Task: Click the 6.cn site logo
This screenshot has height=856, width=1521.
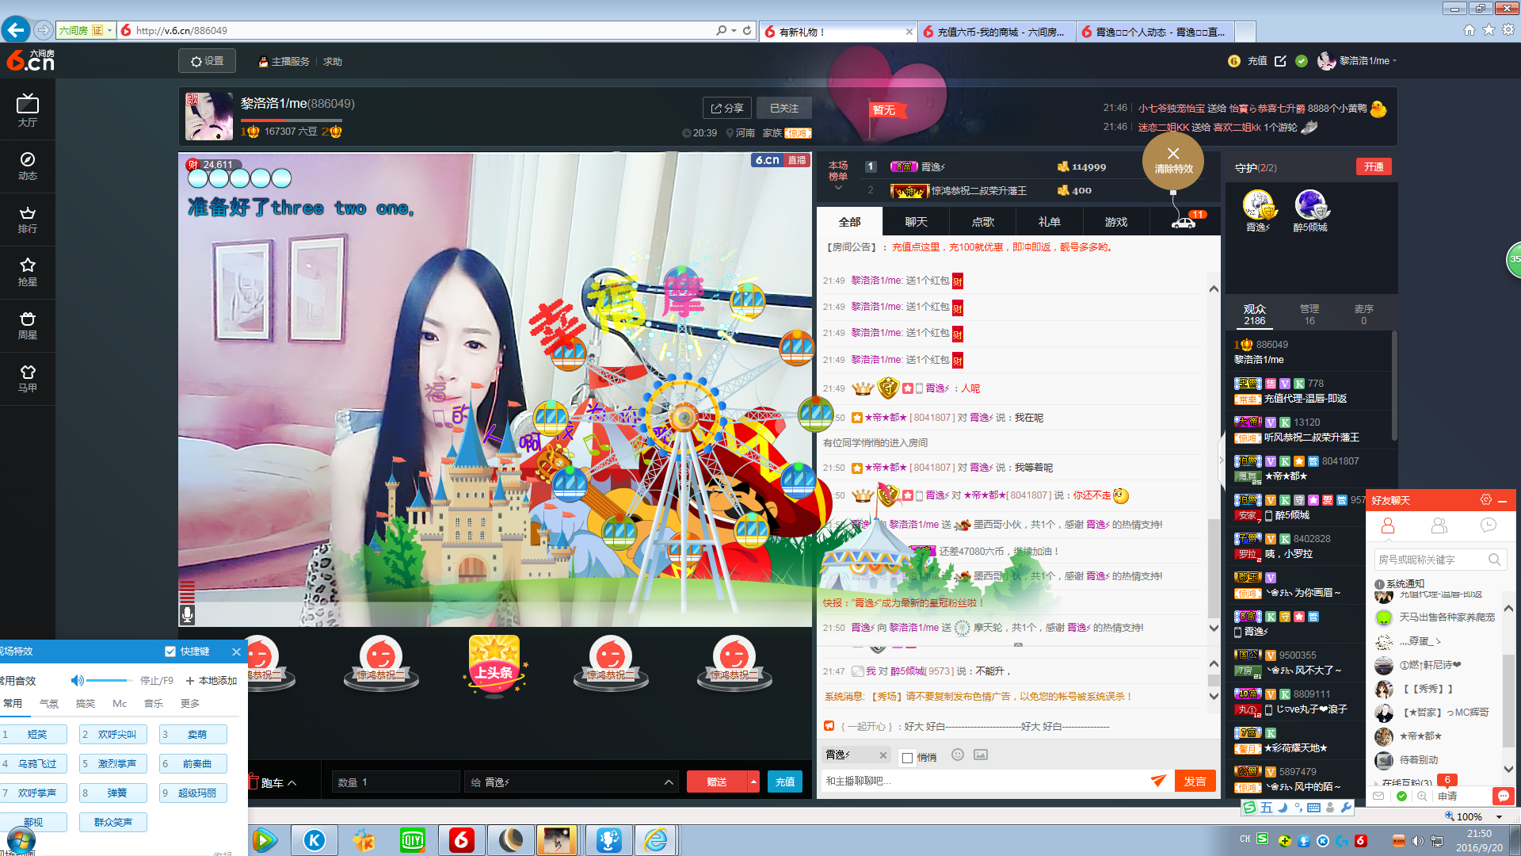Action: coord(30,60)
